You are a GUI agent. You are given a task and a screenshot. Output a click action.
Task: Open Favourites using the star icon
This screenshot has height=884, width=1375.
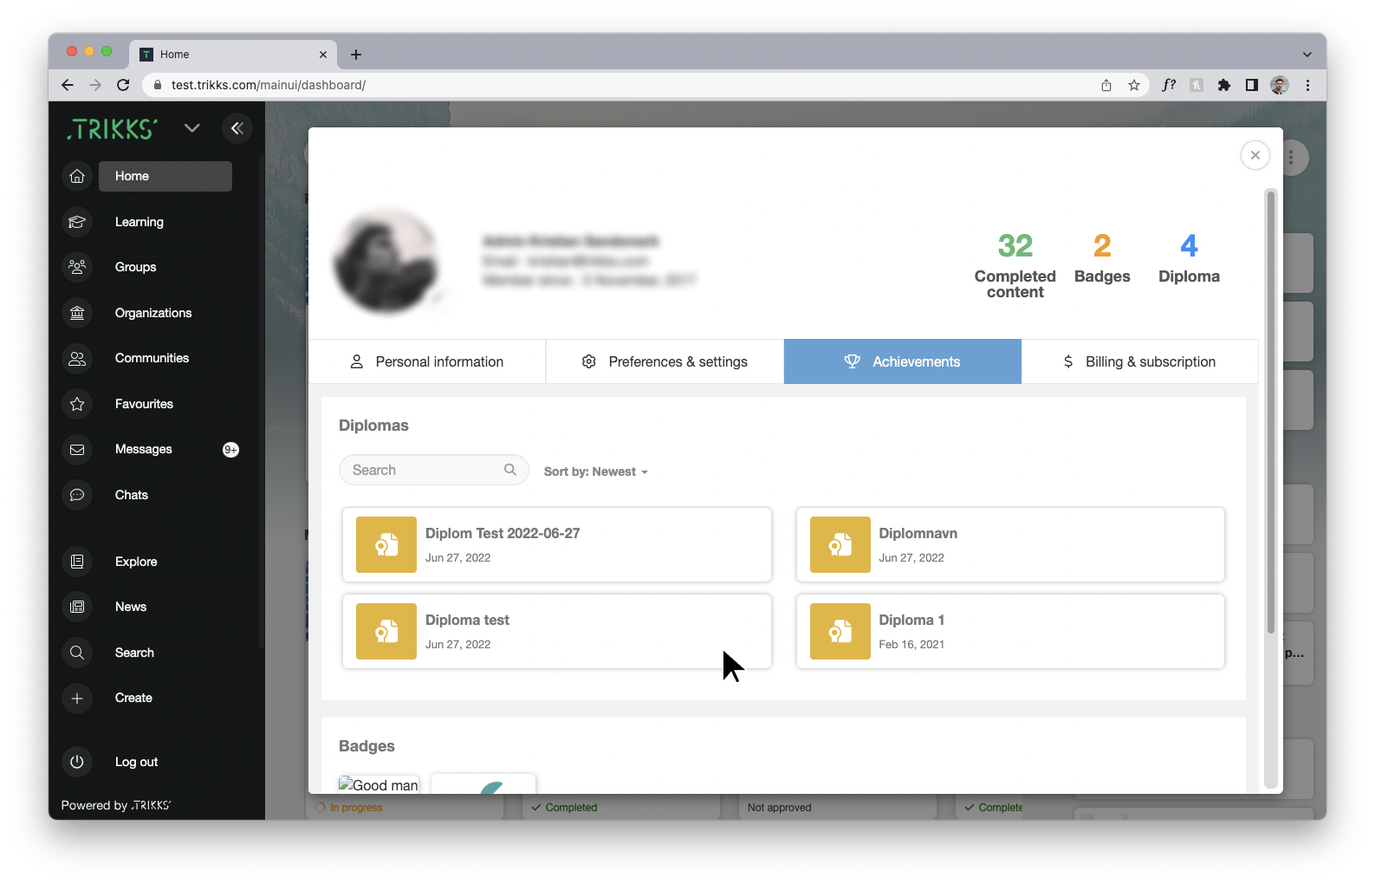(x=77, y=404)
